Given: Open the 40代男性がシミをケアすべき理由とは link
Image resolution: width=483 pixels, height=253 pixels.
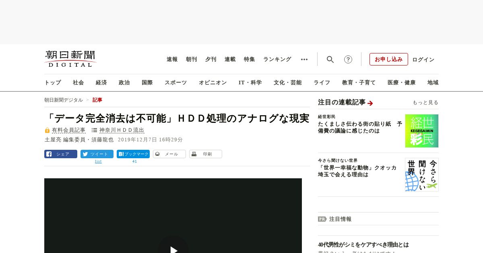Looking at the screenshot, I should [363, 245].
